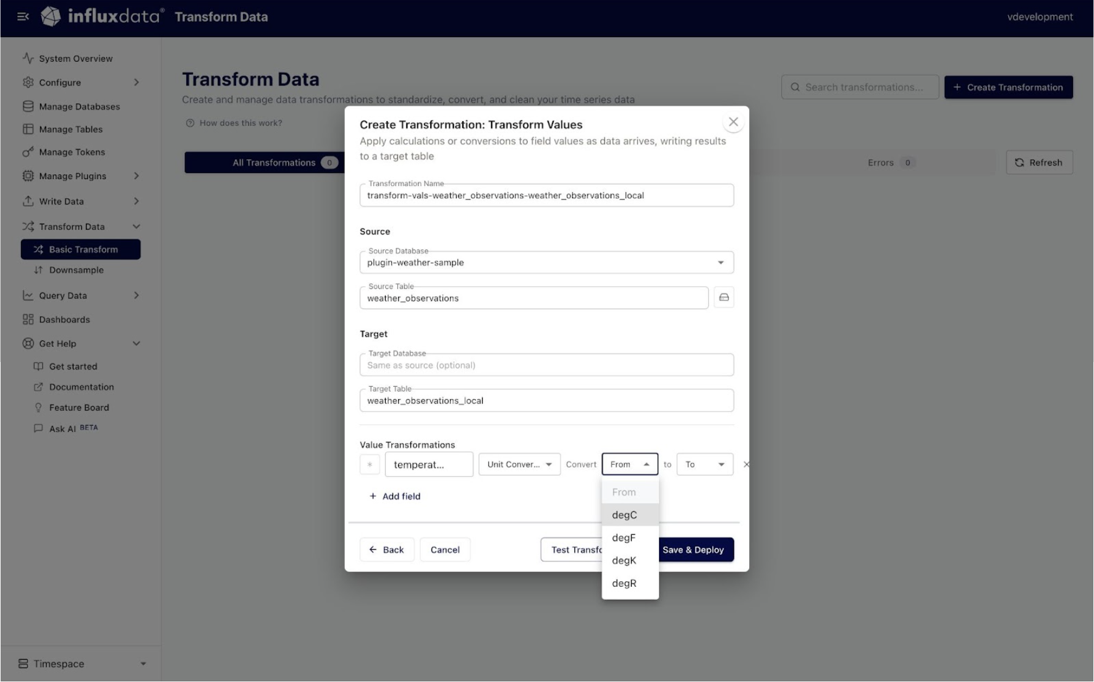Click the vdevelopment account label
Screen dimensions: 1094x682
coord(1040,17)
